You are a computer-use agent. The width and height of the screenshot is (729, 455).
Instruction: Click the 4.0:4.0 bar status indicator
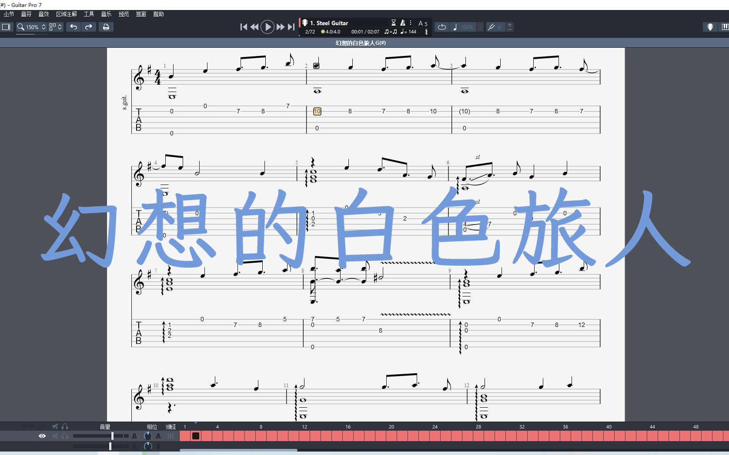[331, 32]
